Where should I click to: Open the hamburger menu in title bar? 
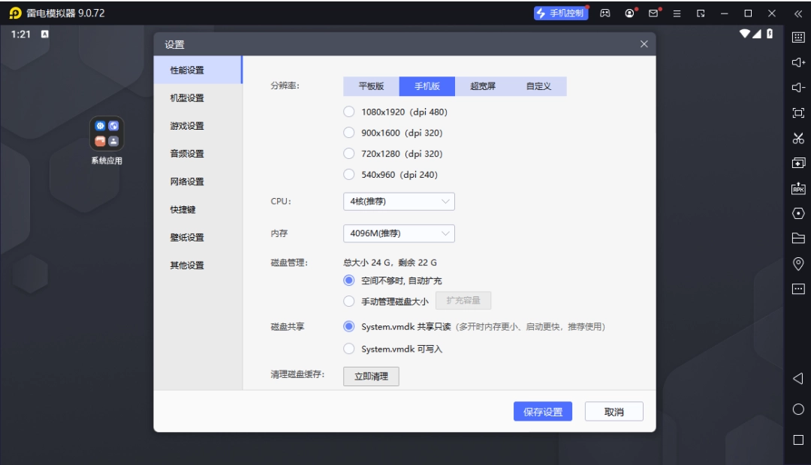point(677,13)
